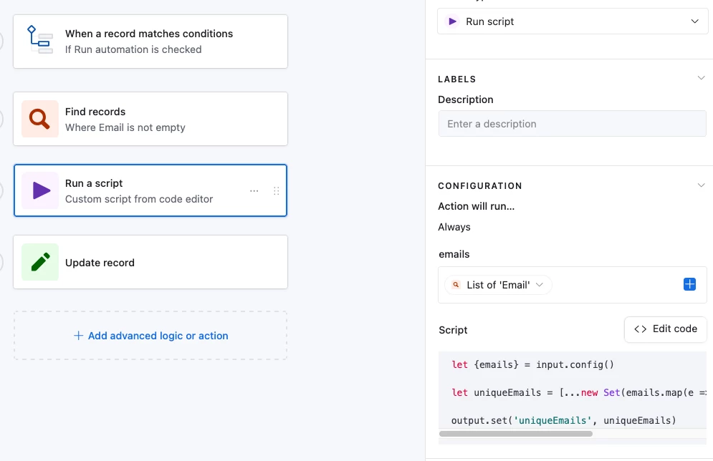Click the green Update record pencil icon
The height and width of the screenshot is (461, 713).
point(40,262)
